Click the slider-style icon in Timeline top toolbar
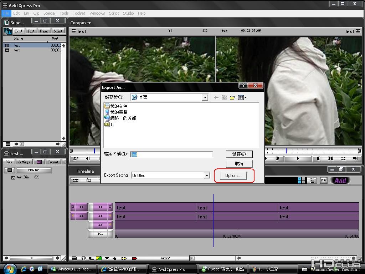 [76, 180]
